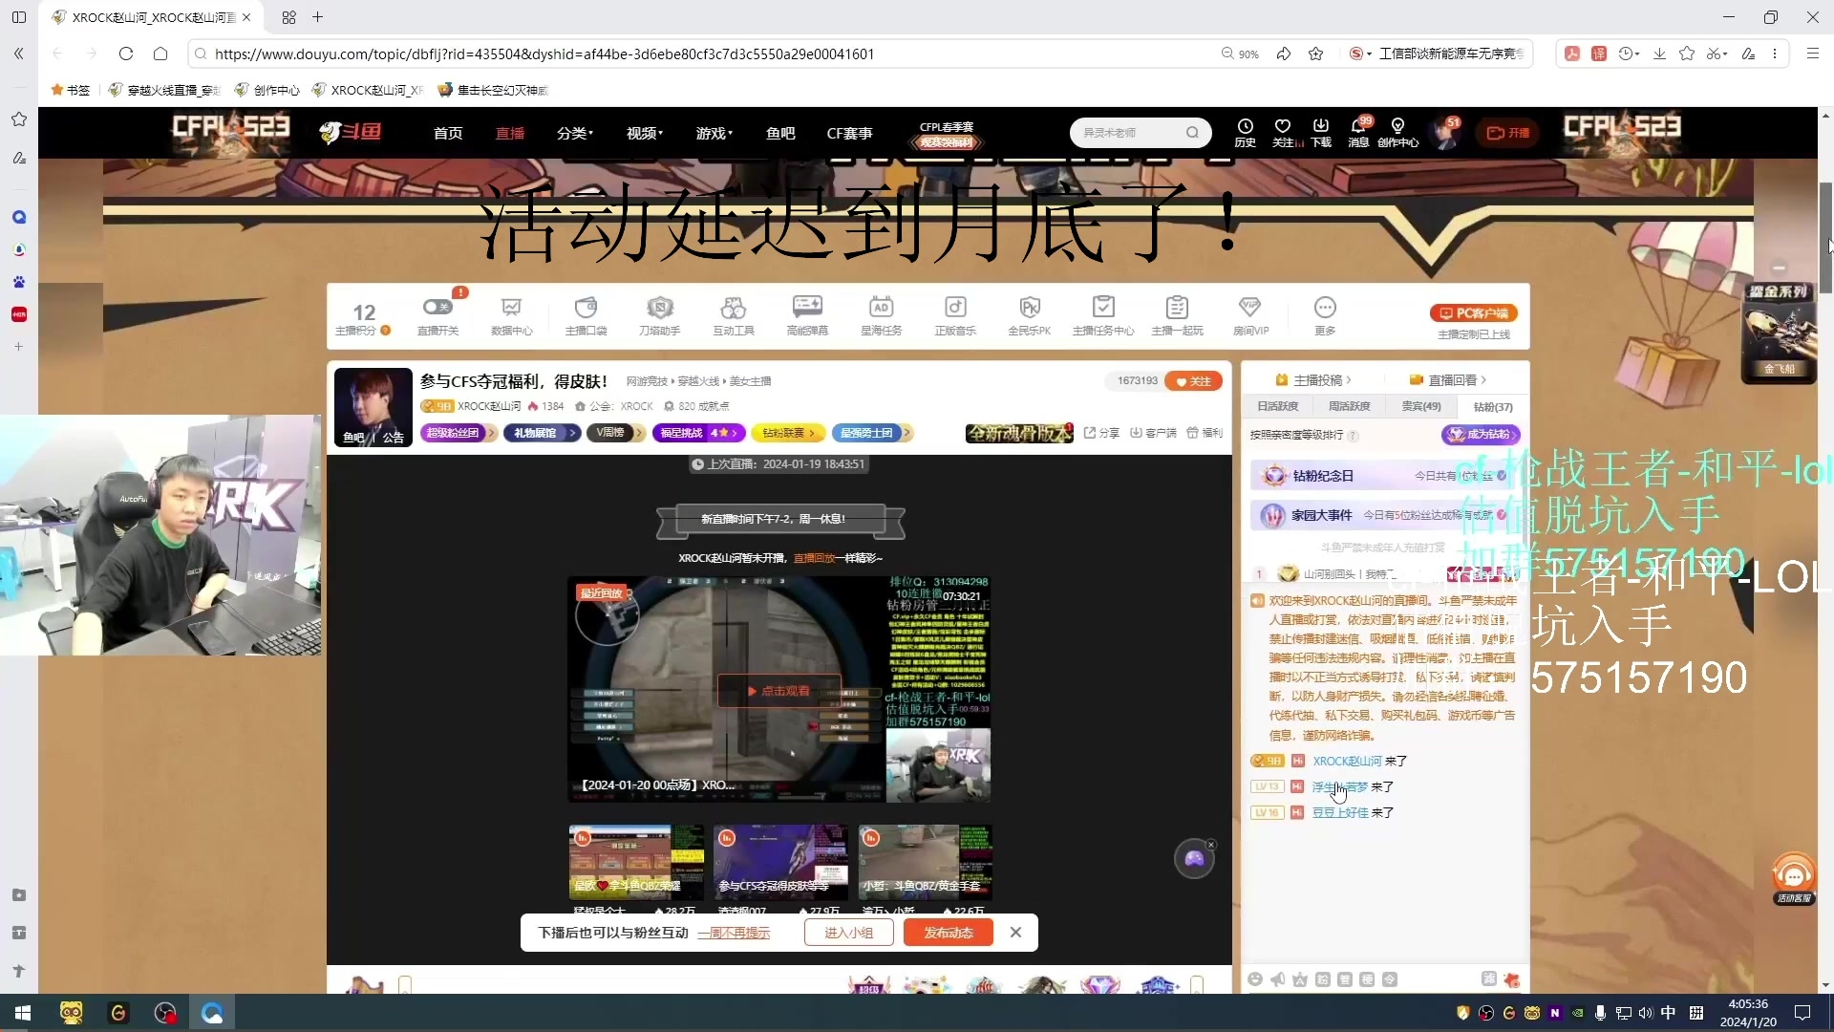Click the orange 关注 follow button
Screen dimensions: 1834x1032
coord(1193,381)
